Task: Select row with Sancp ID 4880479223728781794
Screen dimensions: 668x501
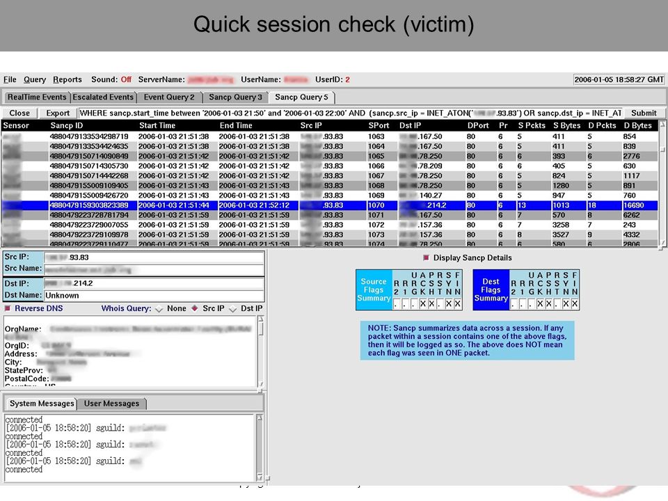Action: pyautogui.click(x=329, y=215)
